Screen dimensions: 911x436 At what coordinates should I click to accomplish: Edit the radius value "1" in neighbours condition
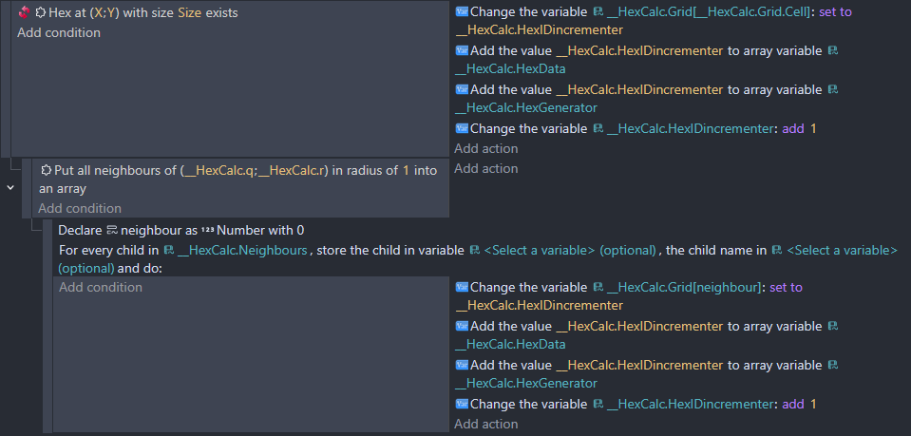pyautogui.click(x=406, y=169)
